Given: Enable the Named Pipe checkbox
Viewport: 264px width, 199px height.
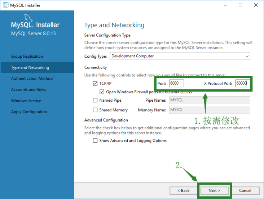Looking at the screenshot, I should pyautogui.click(x=95, y=100).
